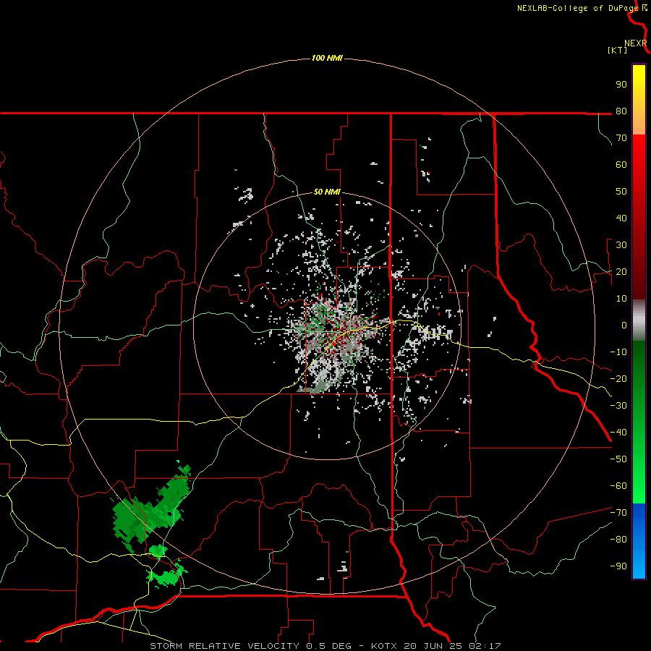This screenshot has width=651, height=651.
Task: Click the 10 value on velocity scale
Action: (621, 299)
